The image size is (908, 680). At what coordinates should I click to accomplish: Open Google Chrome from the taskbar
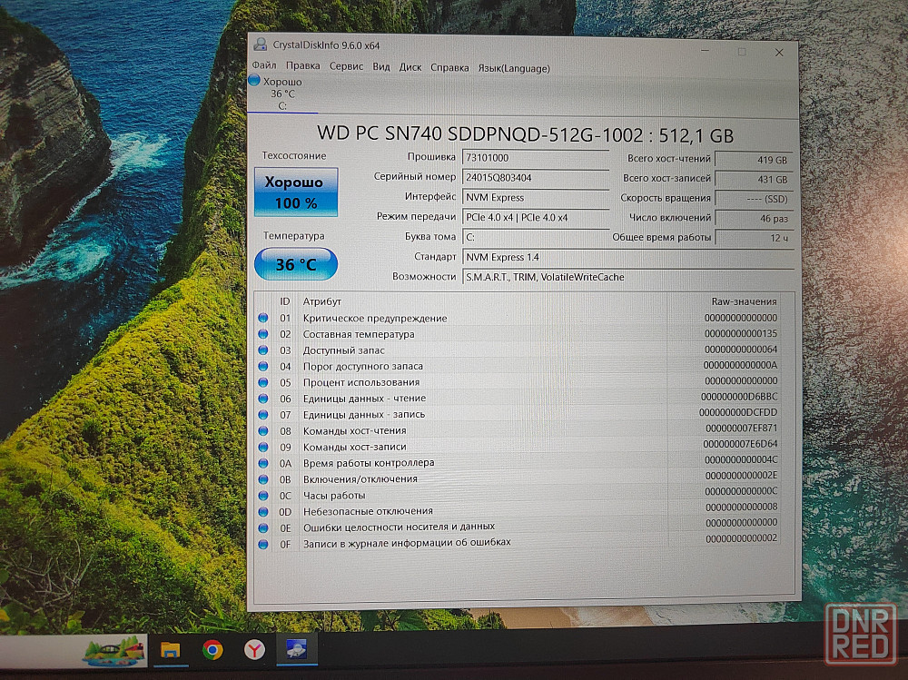[212, 650]
